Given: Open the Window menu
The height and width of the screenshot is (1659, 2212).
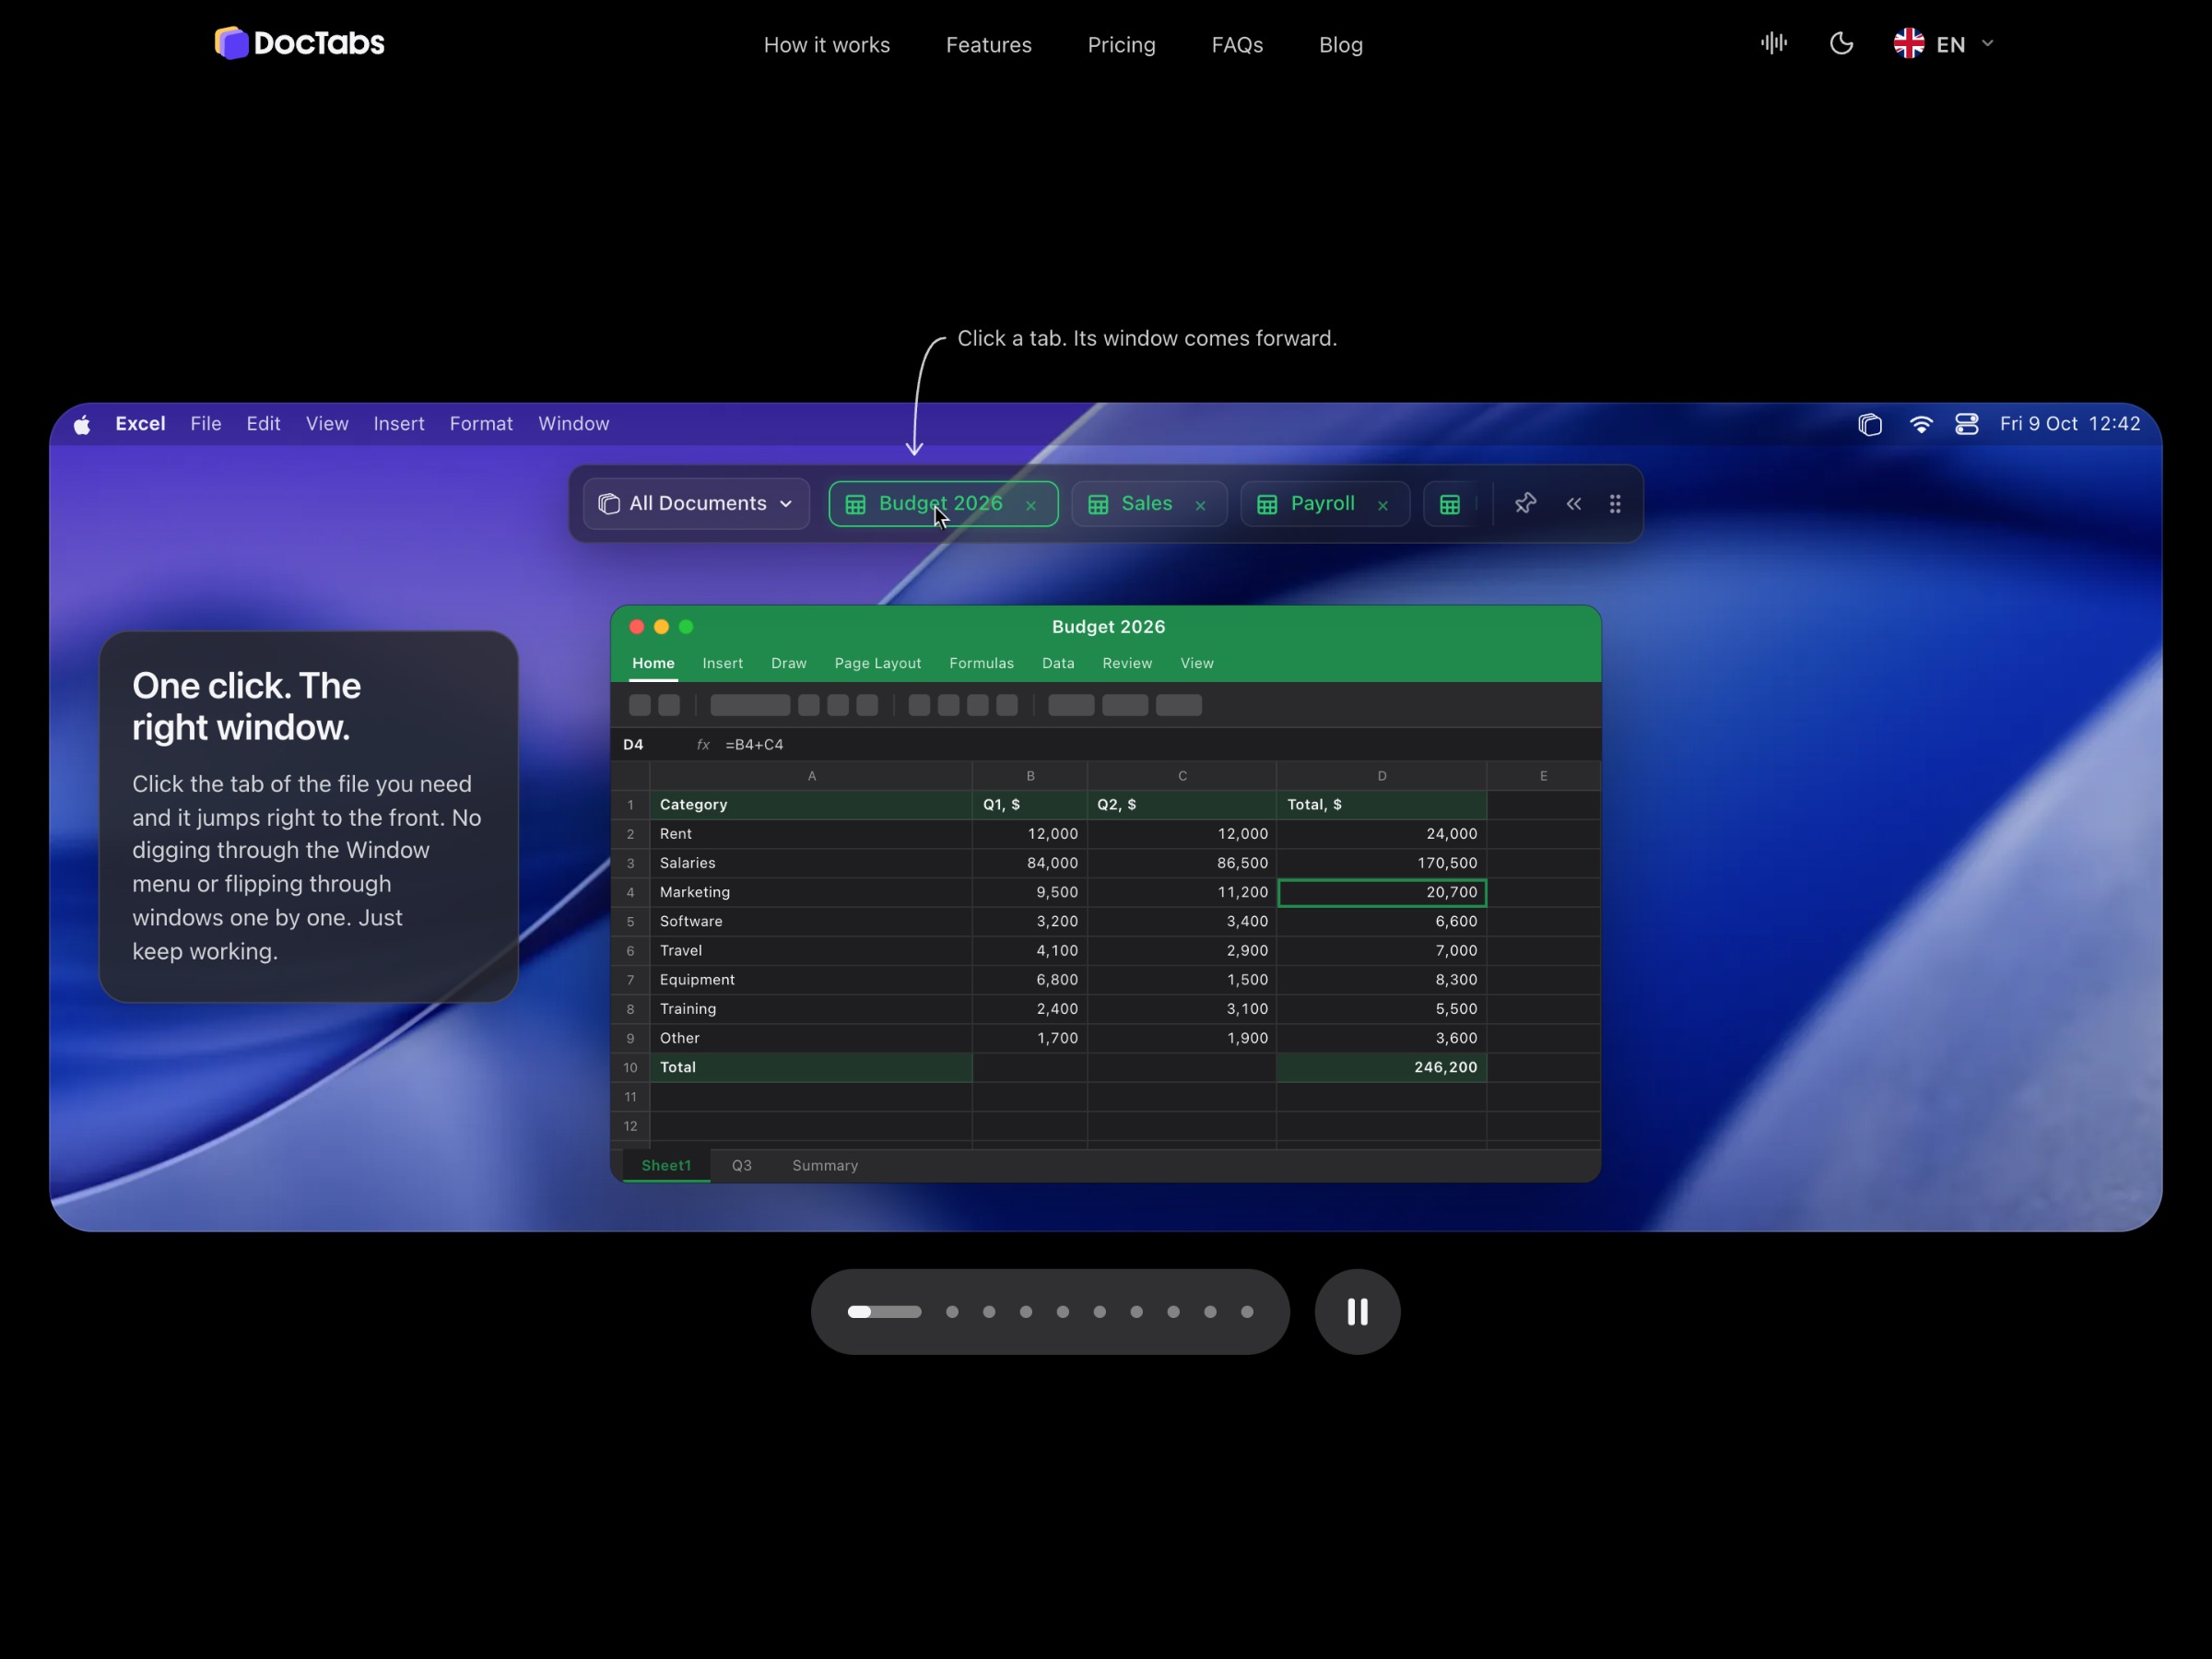Looking at the screenshot, I should pyautogui.click(x=574, y=424).
